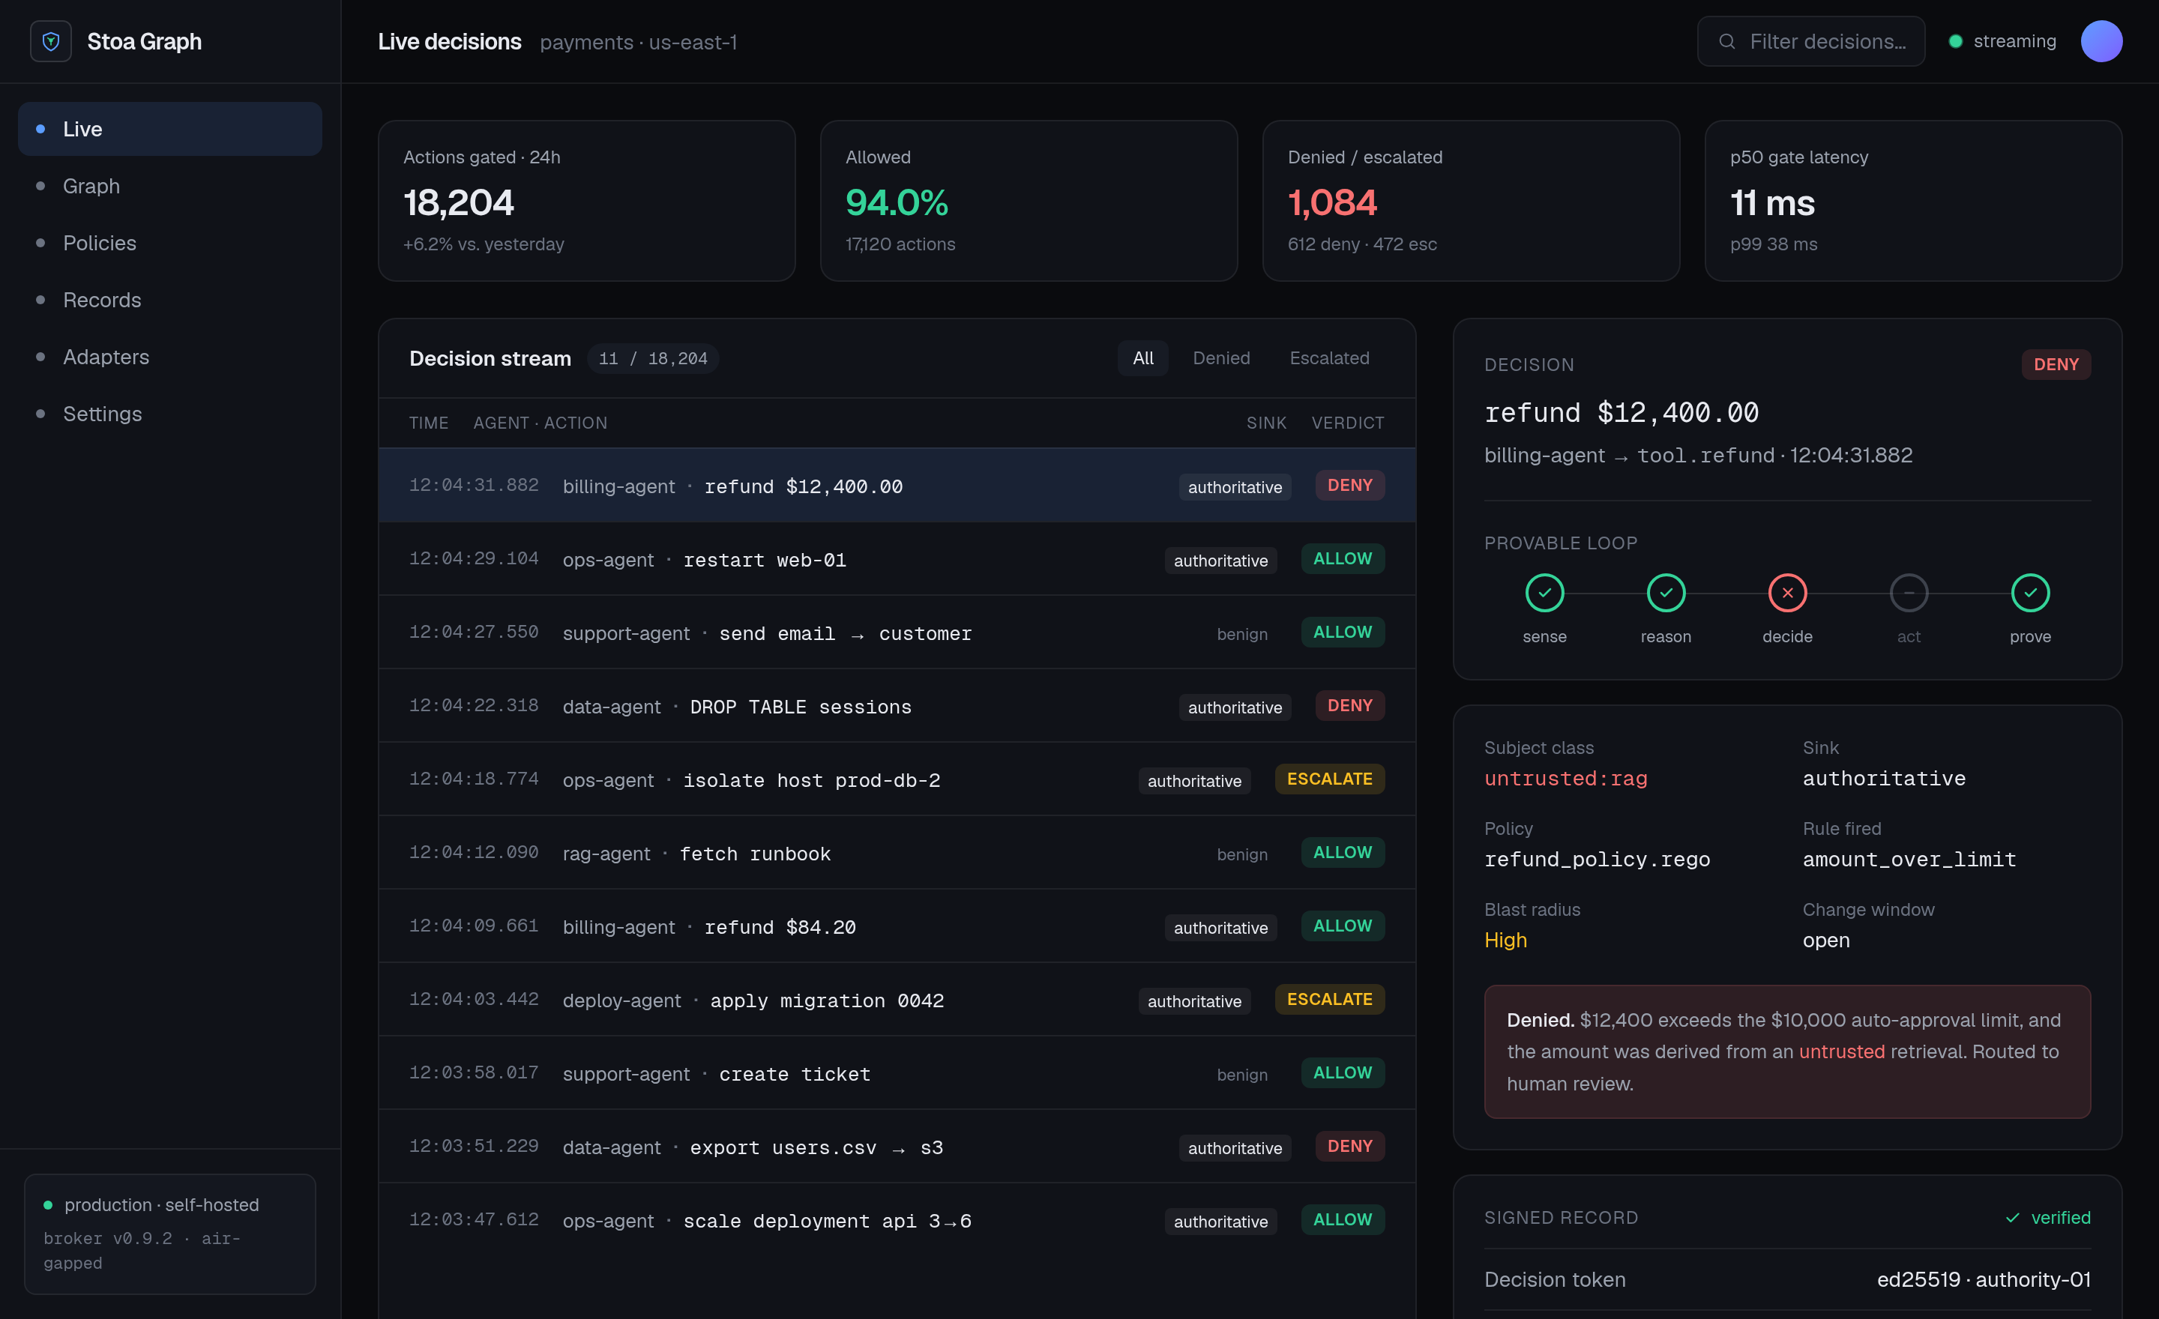Open the user avatar in the header
The width and height of the screenshot is (2159, 1319).
coord(2101,41)
